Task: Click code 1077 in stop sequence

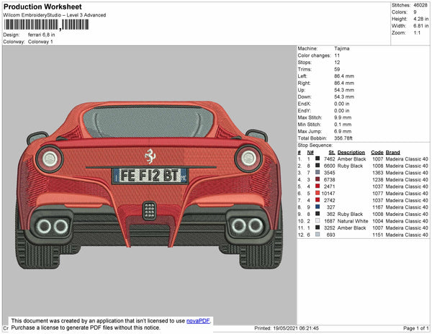Action: 378,194
